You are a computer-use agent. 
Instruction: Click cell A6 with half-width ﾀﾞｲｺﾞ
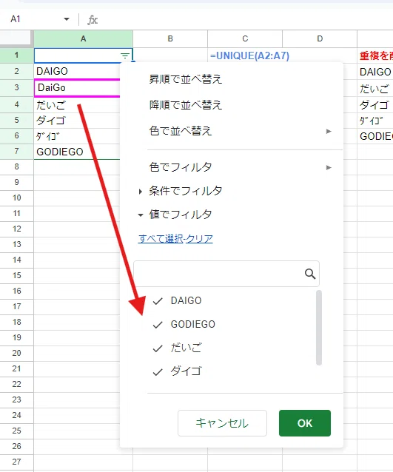click(77, 136)
